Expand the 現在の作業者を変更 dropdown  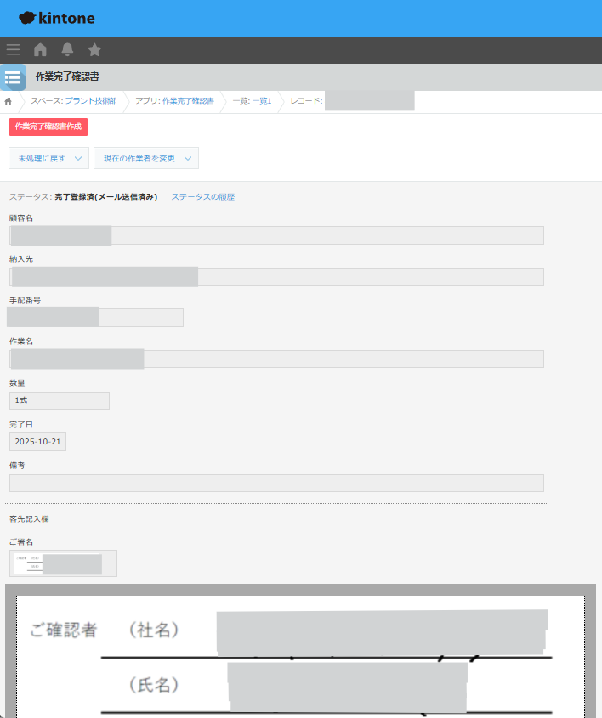[145, 158]
